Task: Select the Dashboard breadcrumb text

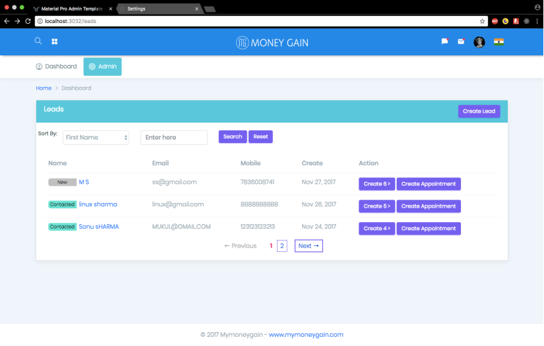Action: pos(76,88)
